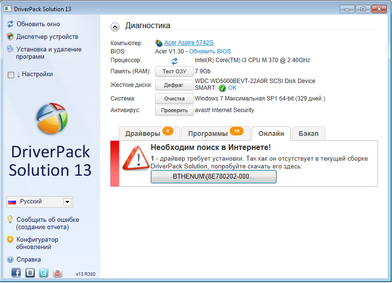392x283 pixels.
Task: Maximize the DriverPack Solution window
Action: 363,9
